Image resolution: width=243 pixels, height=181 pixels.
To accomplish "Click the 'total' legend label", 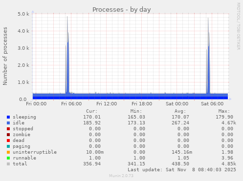I will click(x=20, y=164).
